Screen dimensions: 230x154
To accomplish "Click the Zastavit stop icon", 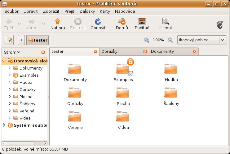I will [x=78, y=21].
